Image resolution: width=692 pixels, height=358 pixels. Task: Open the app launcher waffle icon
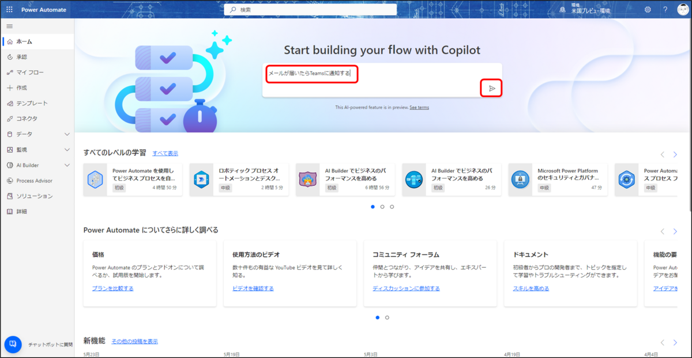click(x=9, y=10)
